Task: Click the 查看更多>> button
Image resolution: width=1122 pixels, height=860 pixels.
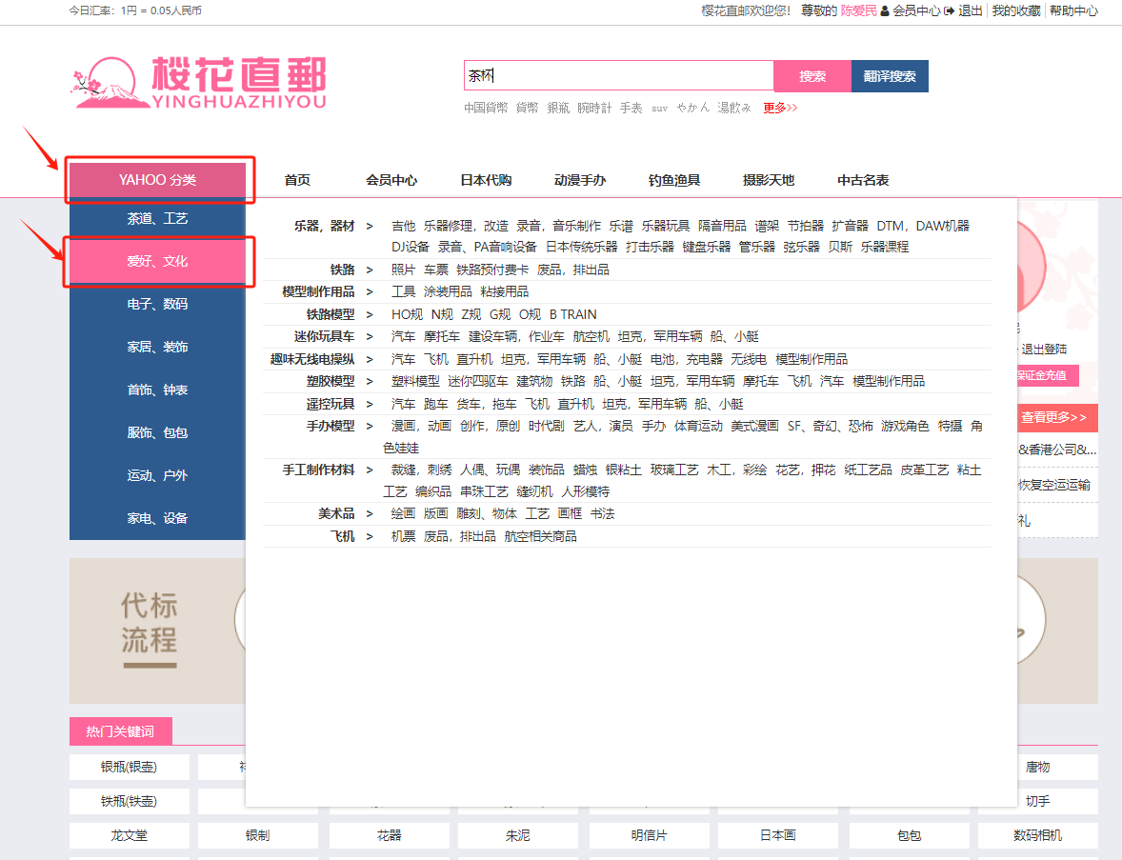Action: [x=1052, y=417]
